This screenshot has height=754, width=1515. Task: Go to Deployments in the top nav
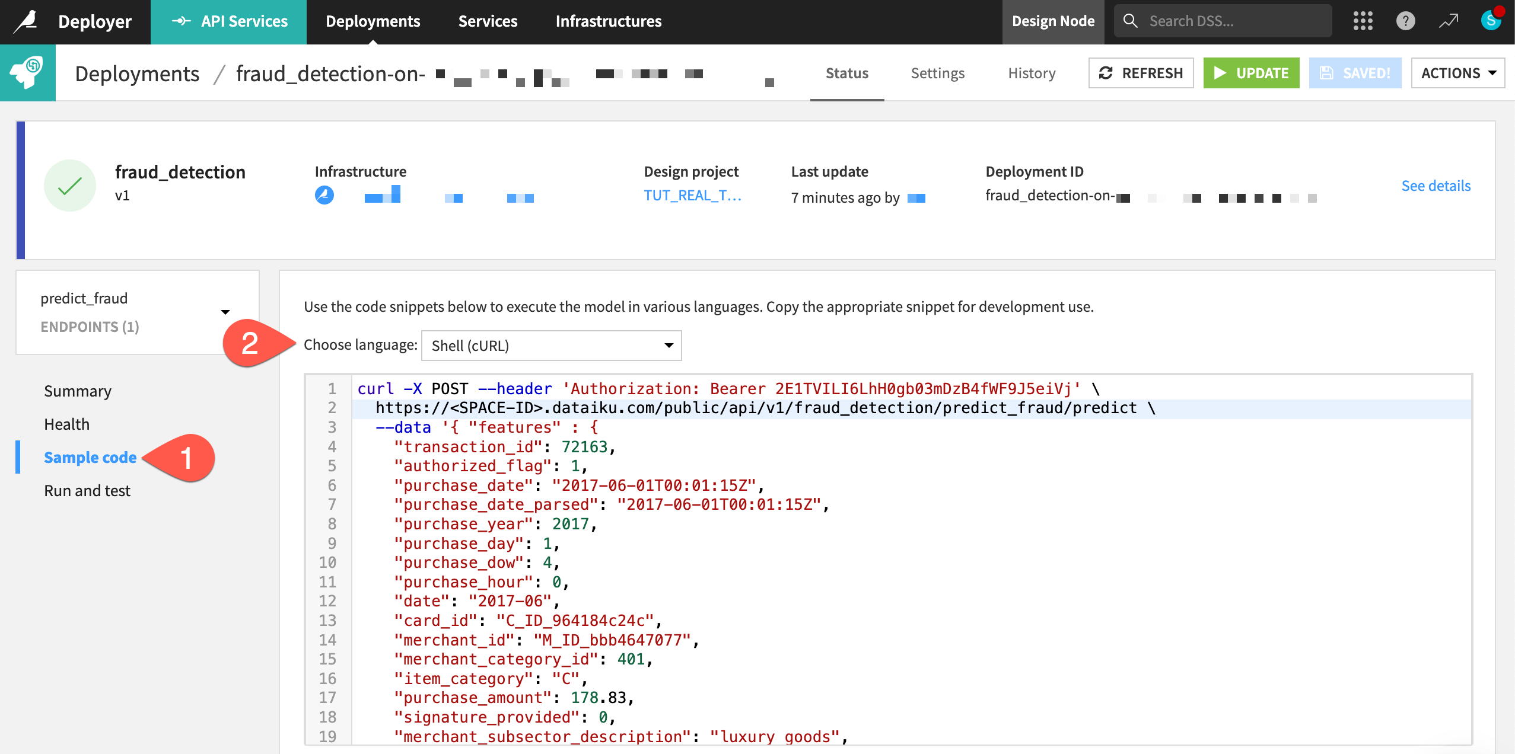(373, 21)
